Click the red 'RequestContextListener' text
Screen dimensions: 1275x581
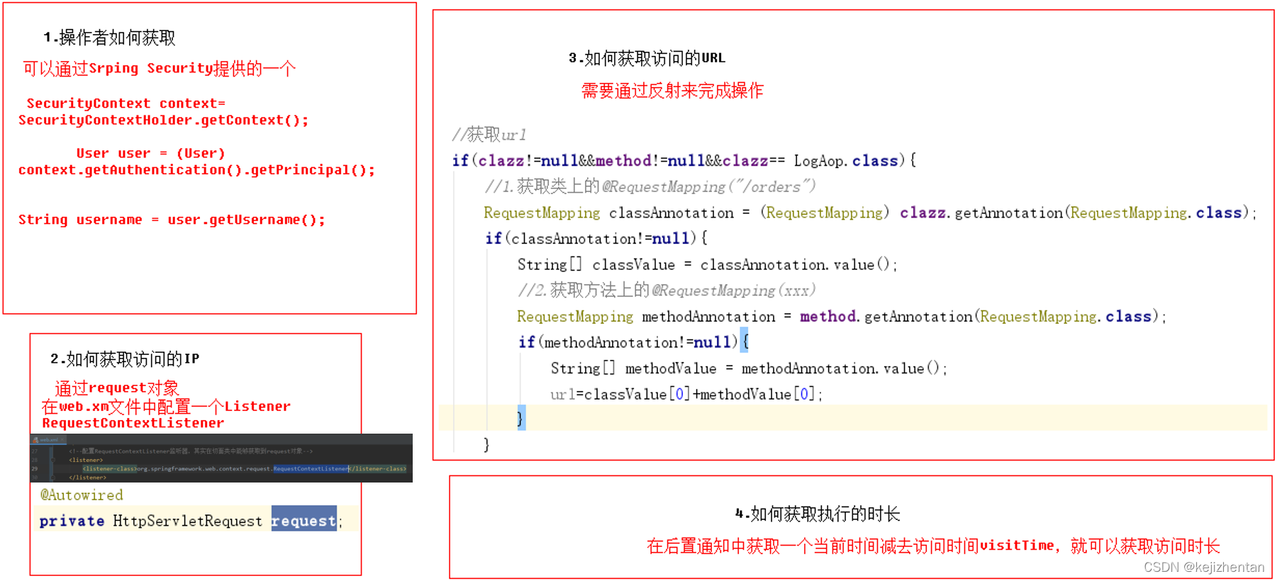point(133,423)
